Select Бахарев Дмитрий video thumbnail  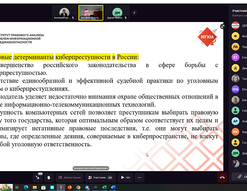[91, 13]
